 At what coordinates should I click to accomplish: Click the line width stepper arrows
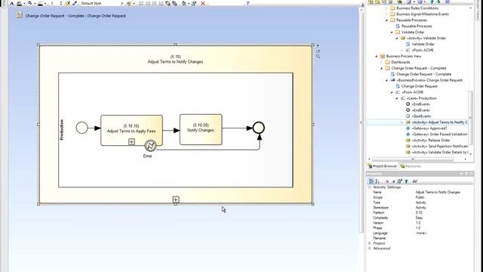click(60, 3)
